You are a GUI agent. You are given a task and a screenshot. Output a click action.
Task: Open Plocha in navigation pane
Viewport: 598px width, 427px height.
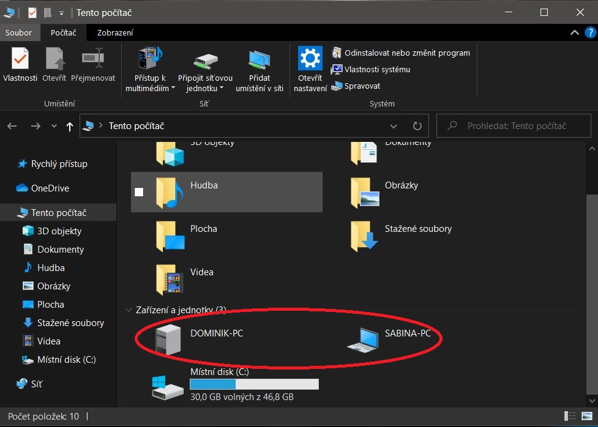(43, 304)
